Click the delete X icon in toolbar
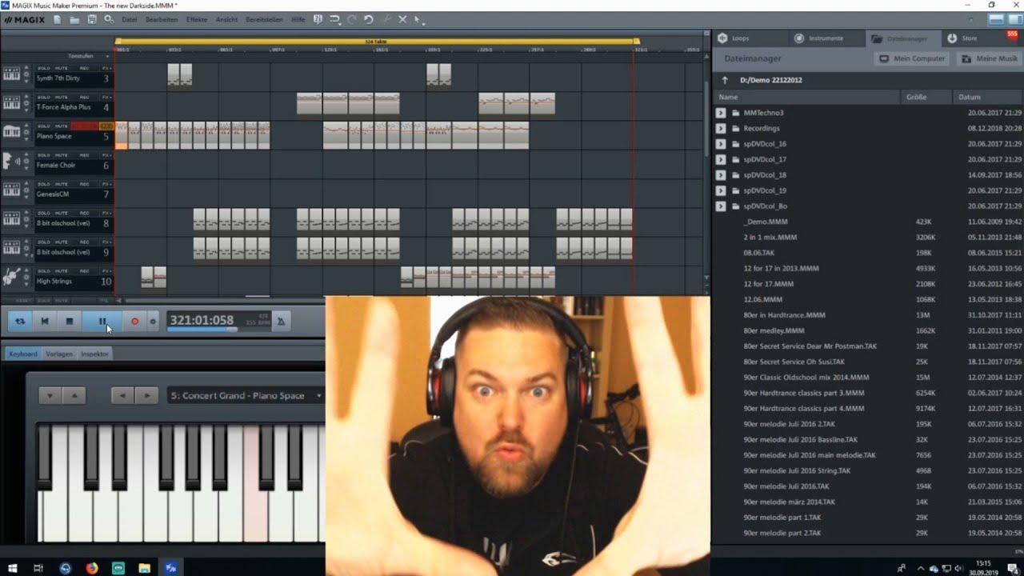The width and height of the screenshot is (1024, 576). [402, 19]
